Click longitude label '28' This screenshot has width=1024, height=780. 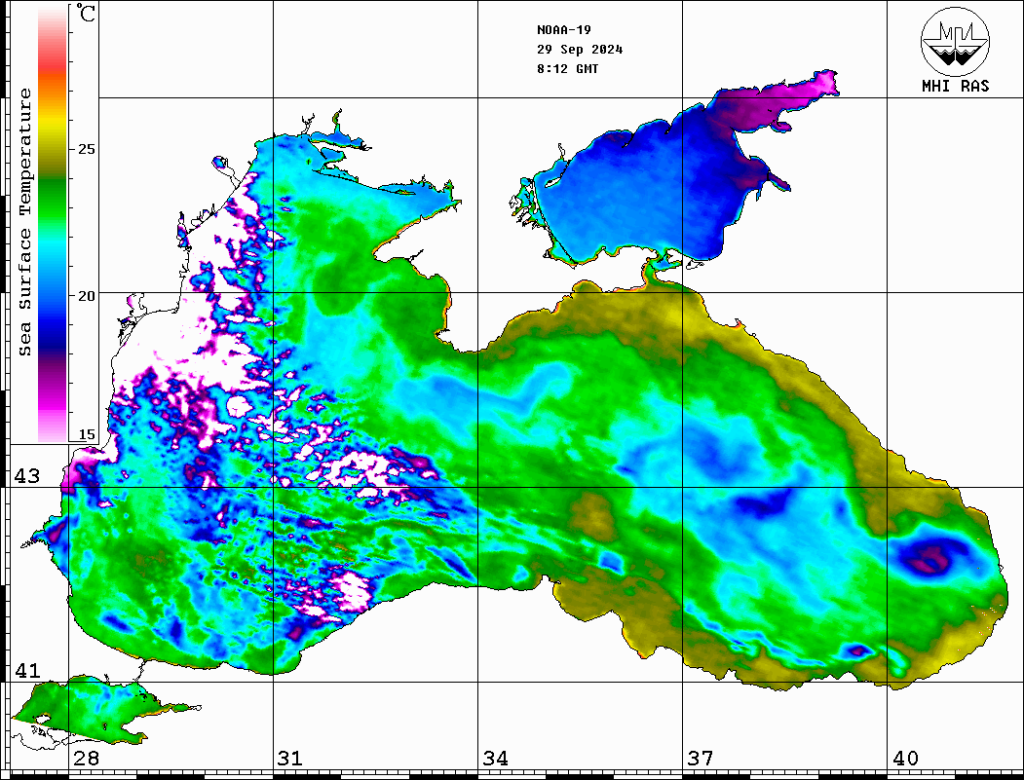[x=86, y=759]
